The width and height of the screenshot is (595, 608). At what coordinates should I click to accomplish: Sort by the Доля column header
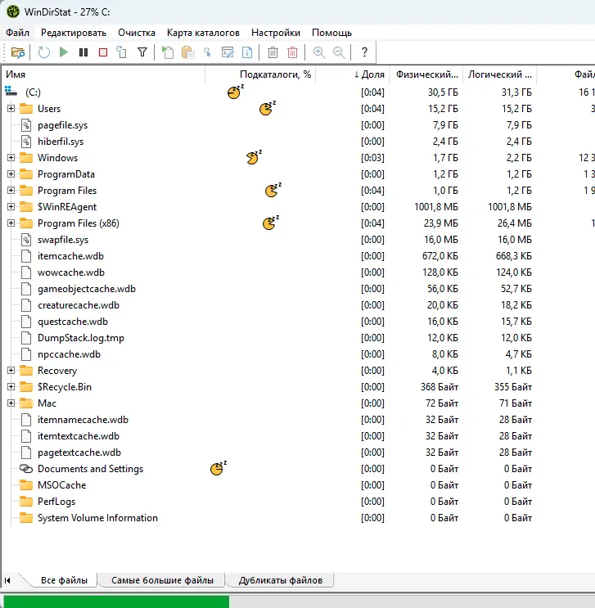point(351,74)
